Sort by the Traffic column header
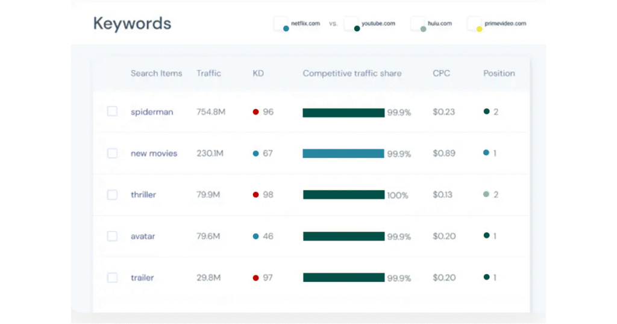The height and width of the screenshot is (324, 617). 208,73
